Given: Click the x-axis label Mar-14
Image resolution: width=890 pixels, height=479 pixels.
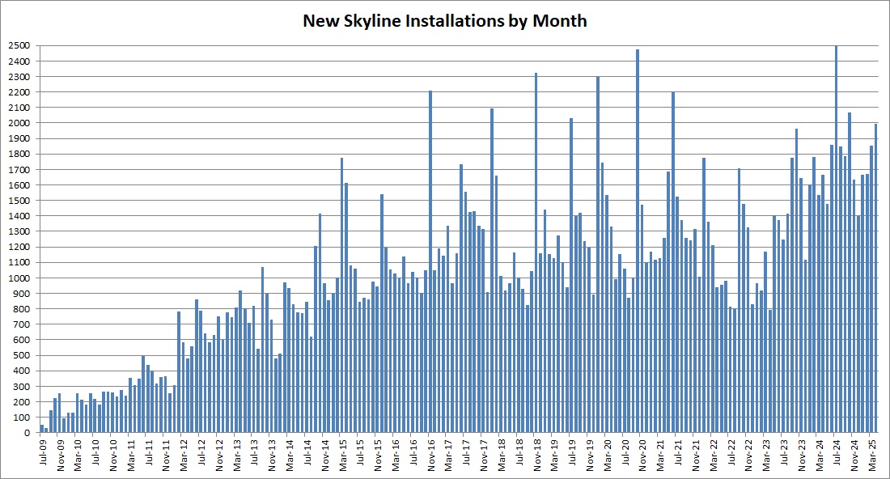Looking at the screenshot, I should pyautogui.click(x=290, y=455).
